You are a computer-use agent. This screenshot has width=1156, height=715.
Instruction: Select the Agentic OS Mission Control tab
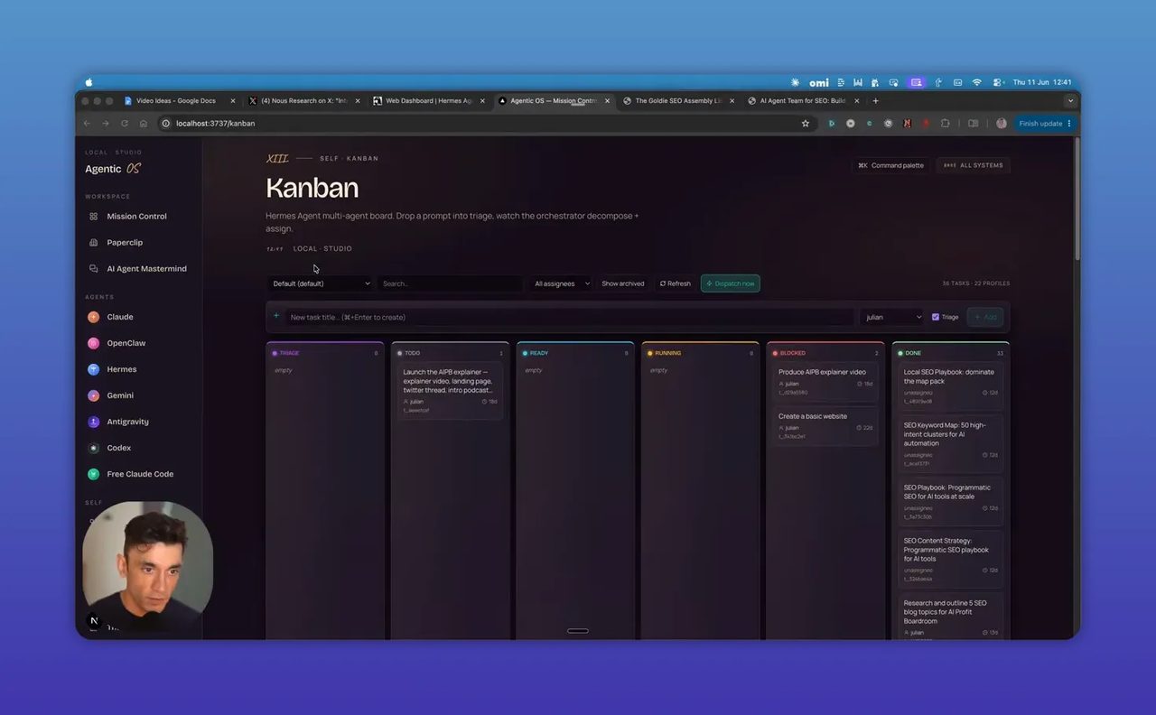pos(553,101)
